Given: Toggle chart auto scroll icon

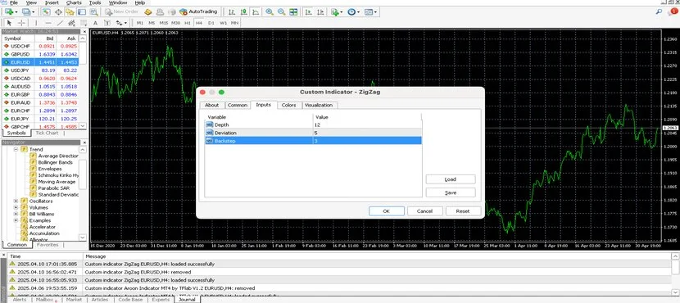Looking at the screenshot, I should pos(308,11).
